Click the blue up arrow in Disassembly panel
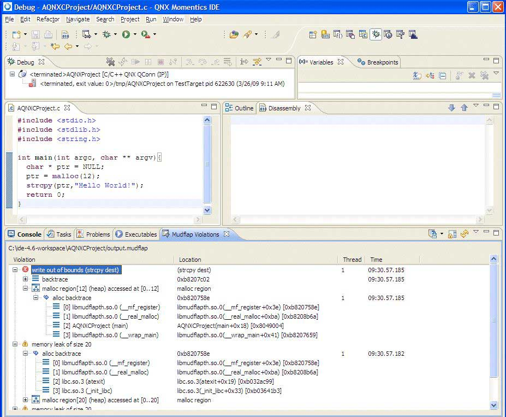Image resolution: width=506 pixels, height=417 pixels. (464, 108)
